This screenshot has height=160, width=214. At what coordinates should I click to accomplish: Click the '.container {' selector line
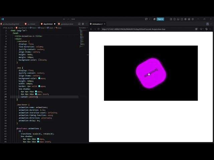click(x=23, y=41)
